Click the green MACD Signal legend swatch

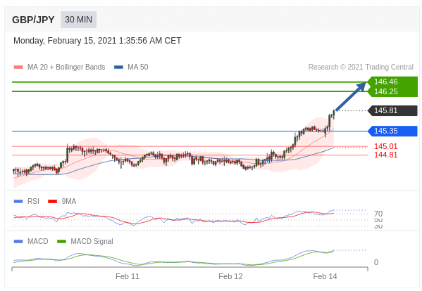(x=61, y=241)
